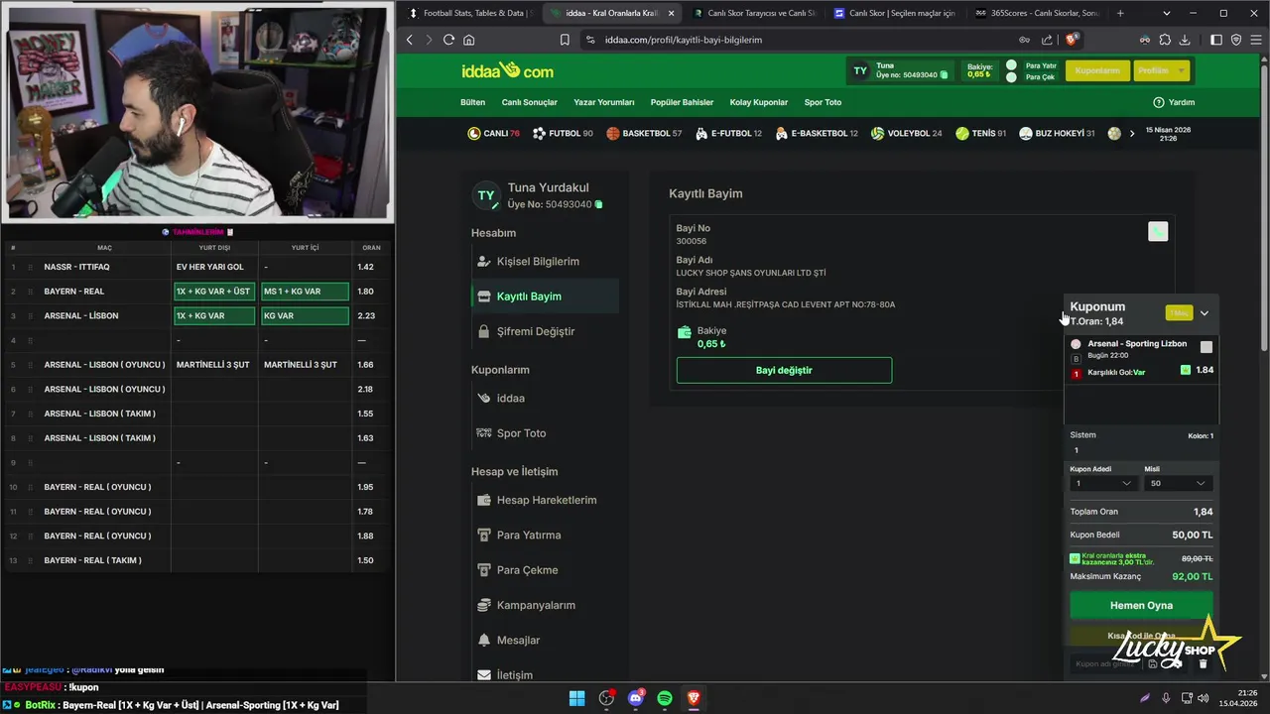Viewport: 1270px width, 714px height.
Task: Open the Yardım help link
Action: 1174,102
